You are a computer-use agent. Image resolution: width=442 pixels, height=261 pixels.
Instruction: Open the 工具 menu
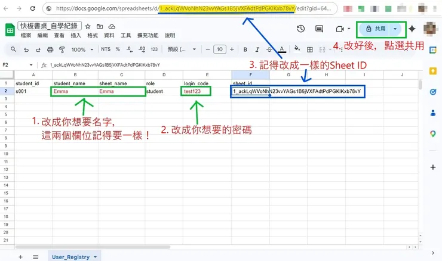(125, 35)
